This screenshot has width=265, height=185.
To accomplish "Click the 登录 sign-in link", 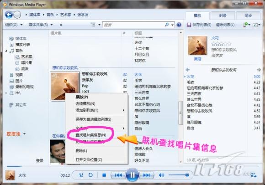I will 40,161.
